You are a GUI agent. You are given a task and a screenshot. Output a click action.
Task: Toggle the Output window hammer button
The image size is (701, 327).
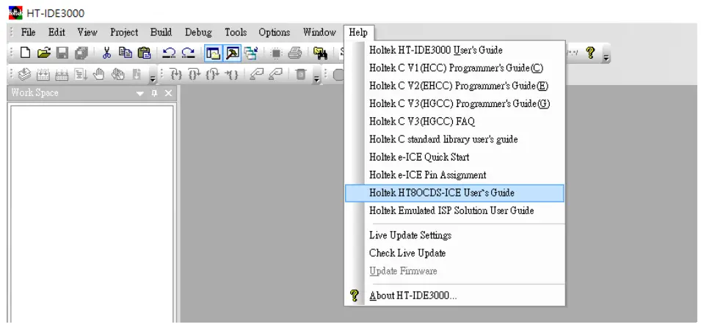click(x=232, y=54)
